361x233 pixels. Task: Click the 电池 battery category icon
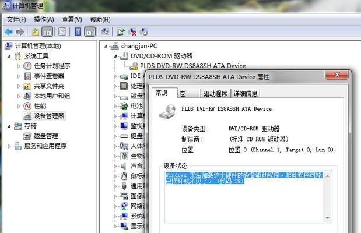(124, 106)
